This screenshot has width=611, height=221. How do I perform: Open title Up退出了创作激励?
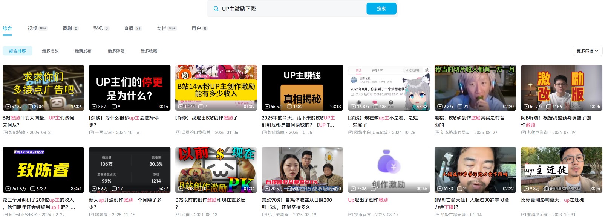pos(368,200)
